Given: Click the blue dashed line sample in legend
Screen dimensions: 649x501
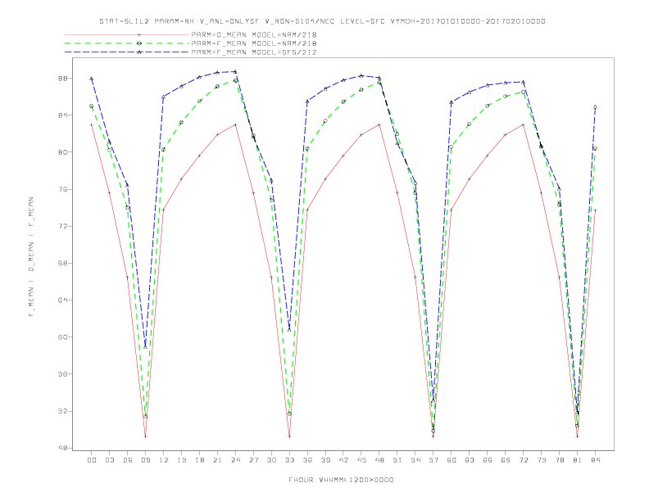Looking at the screenshot, I should 127,52.
